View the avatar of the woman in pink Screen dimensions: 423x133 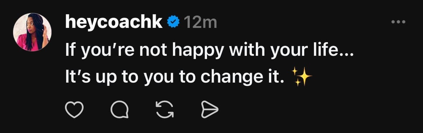(32, 32)
